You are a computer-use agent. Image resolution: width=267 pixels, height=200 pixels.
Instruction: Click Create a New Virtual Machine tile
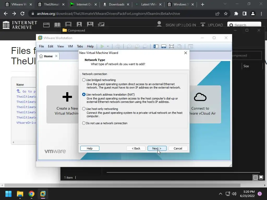click(x=63, y=104)
